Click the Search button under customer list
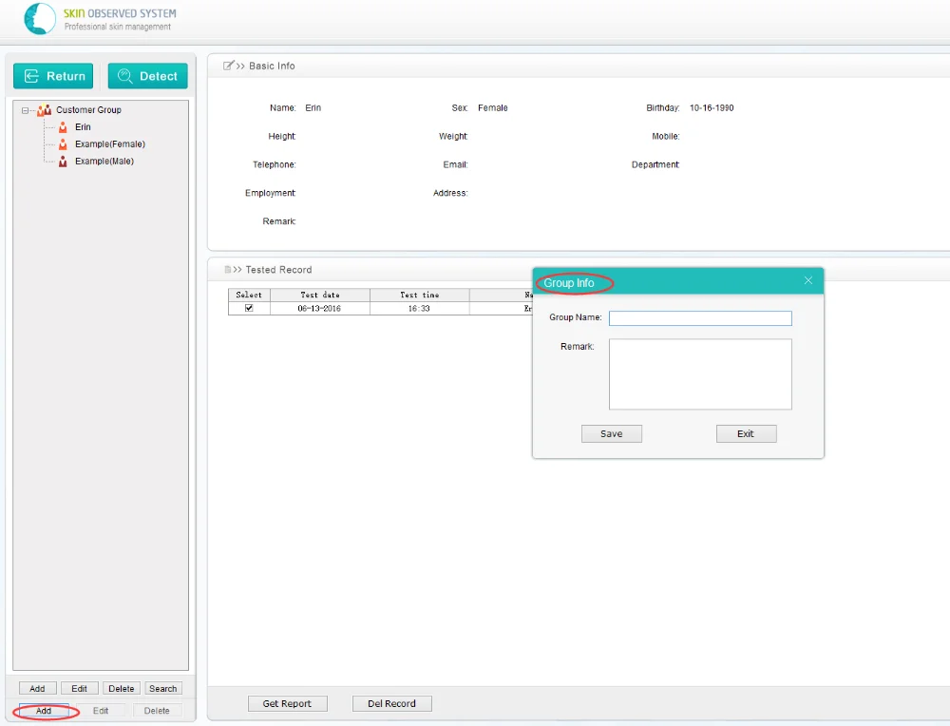The width and height of the screenshot is (950, 726). 163,688
